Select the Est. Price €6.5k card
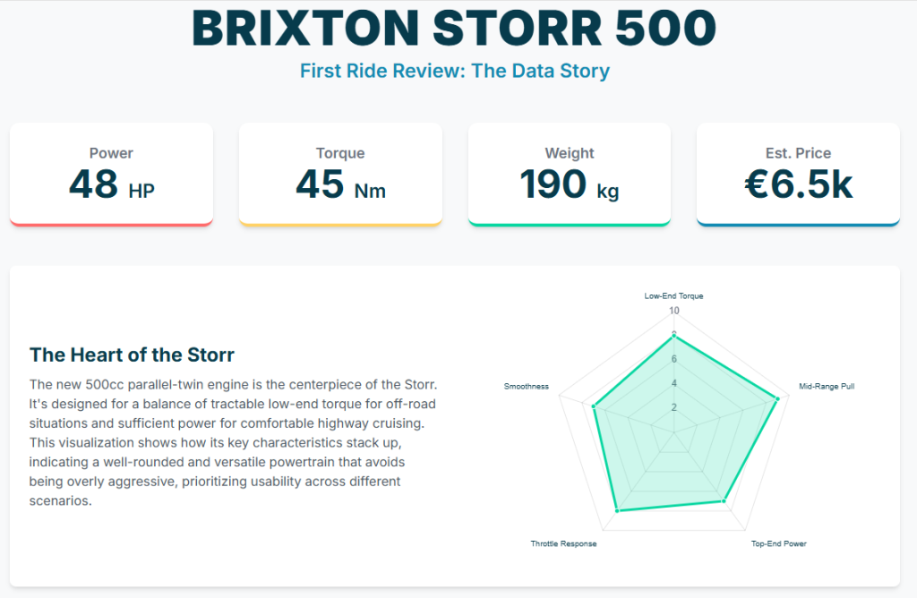 (x=798, y=174)
